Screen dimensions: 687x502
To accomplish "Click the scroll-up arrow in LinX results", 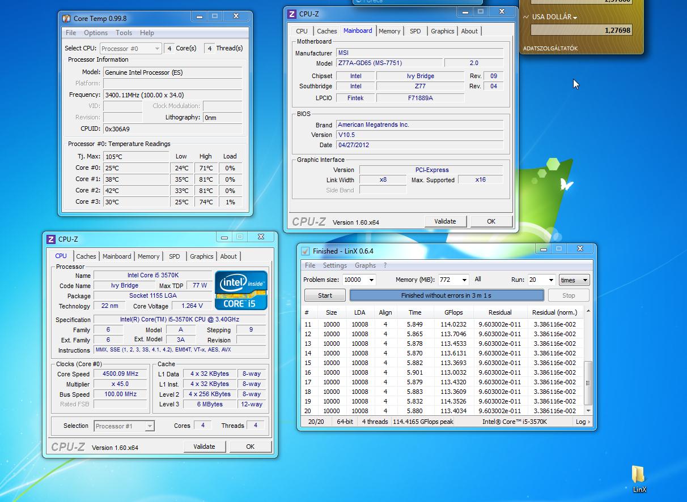I will click(x=588, y=312).
